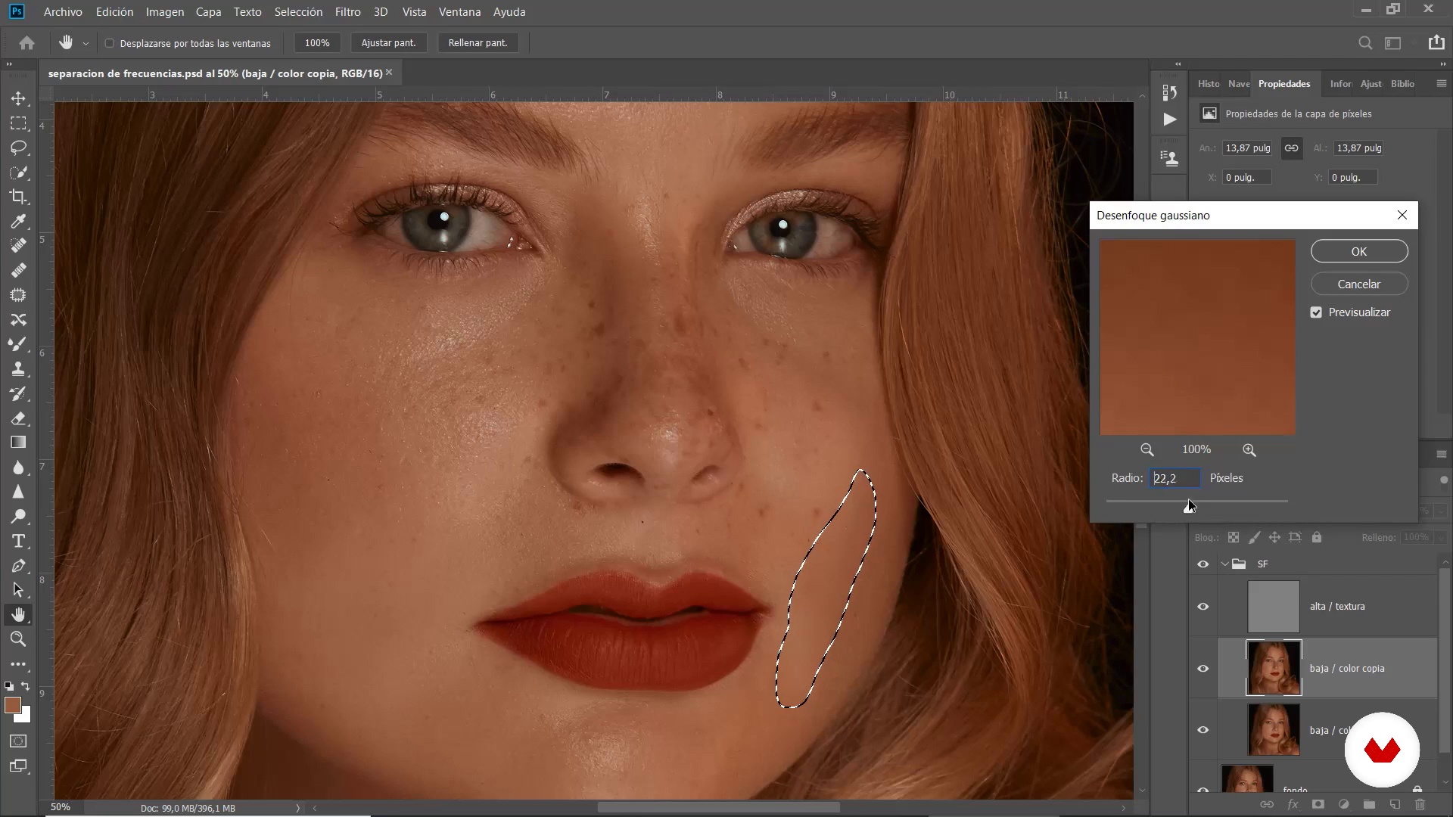Click the background white color swatch
Screen dimensions: 1453x817
pos(26,716)
